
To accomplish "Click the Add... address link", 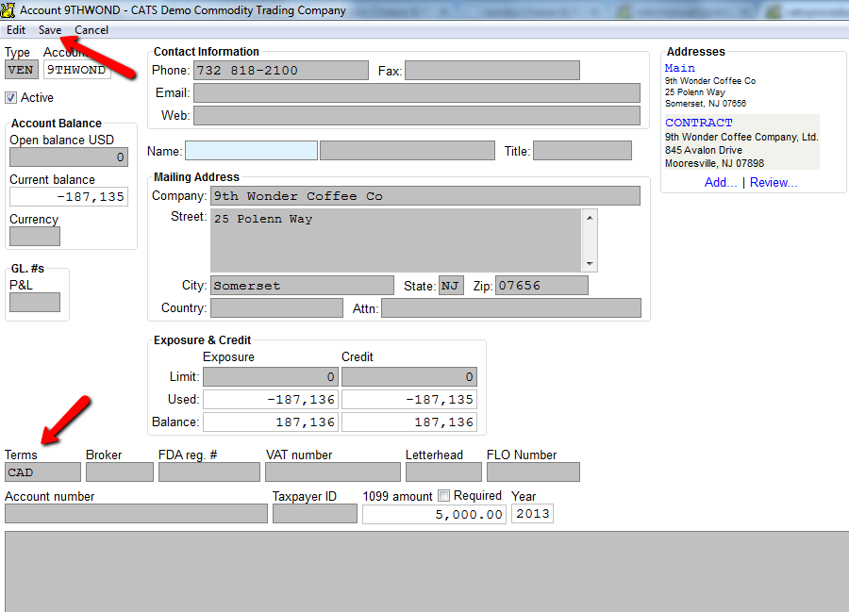I will 721,182.
